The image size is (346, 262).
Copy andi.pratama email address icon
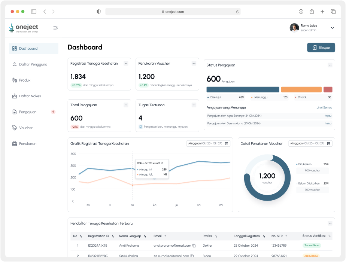coord(194,246)
